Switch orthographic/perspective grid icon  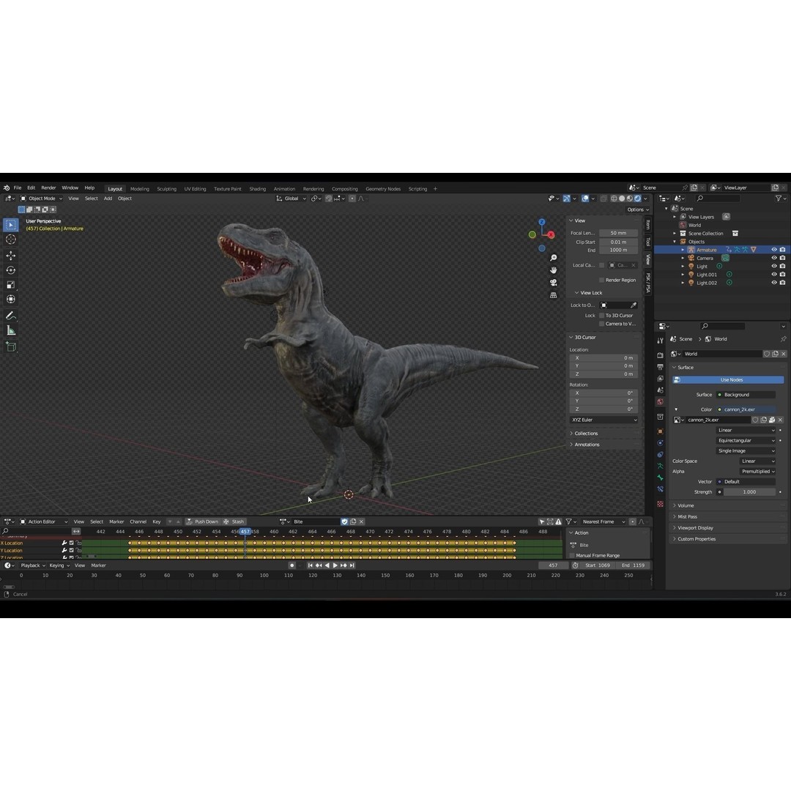(x=554, y=295)
